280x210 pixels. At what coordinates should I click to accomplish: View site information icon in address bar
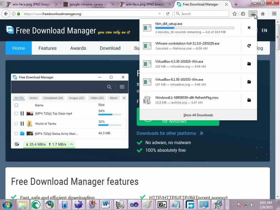pos(14,14)
